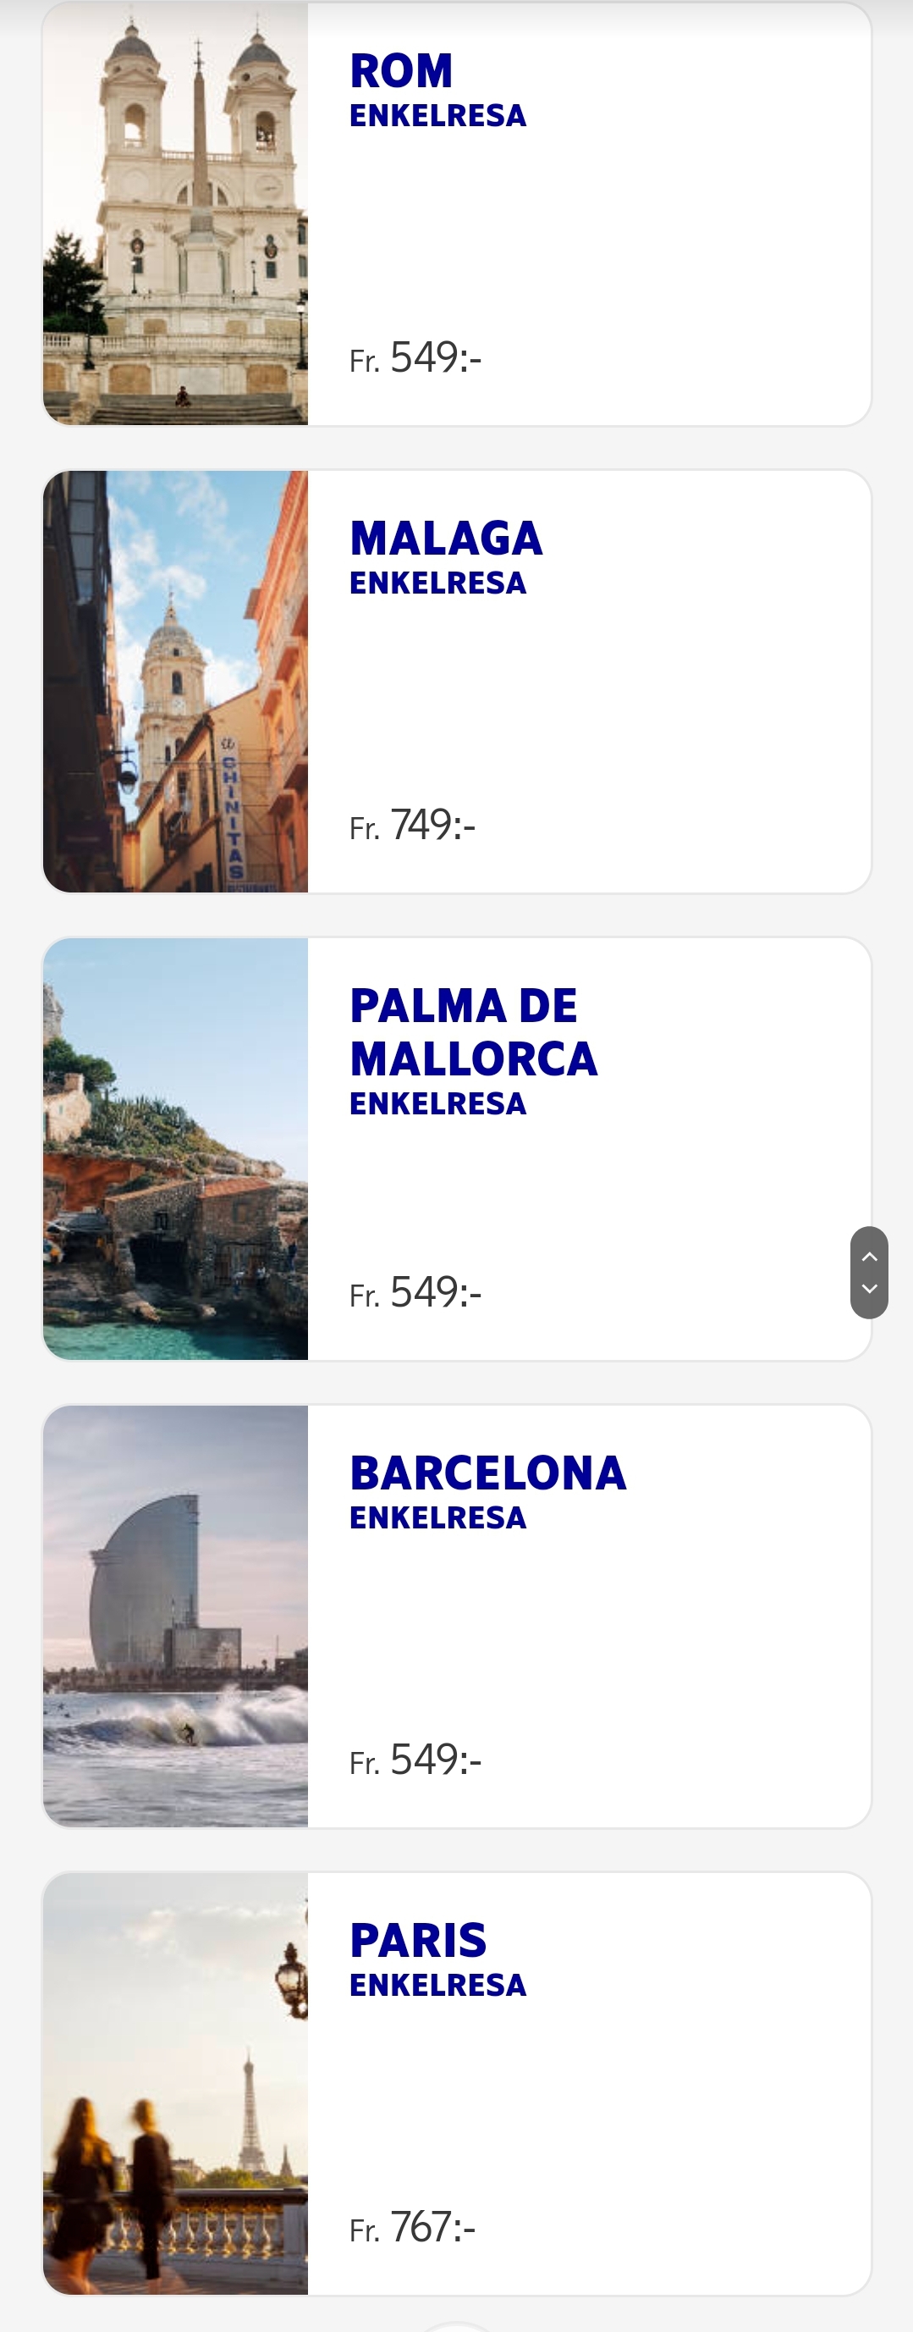This screenshot has width=913, height=2332.
Task: Open the Malaga street photo thumbnail
Action: pyautogui.click(x=175, y=681)
